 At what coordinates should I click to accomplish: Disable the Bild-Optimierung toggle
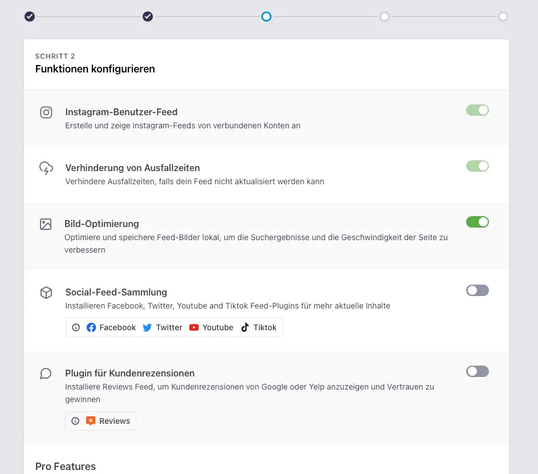coord(478,222)
